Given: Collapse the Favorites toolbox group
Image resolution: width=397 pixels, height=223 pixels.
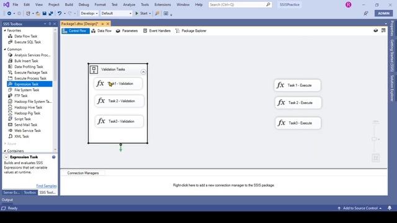Looking at the screenshot, I should pyautogui.click(x=5, y=30).
